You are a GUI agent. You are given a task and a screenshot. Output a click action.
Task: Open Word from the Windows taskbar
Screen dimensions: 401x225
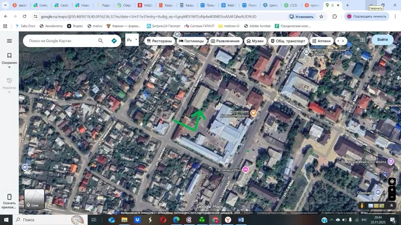[x=241, y=220]
